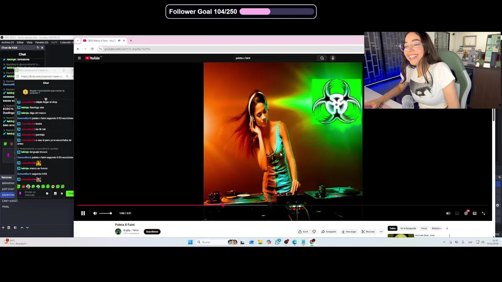Screen dimensions: 502x282
Task: Like the video (thumbs up)
Action: [x=303, y=231]
